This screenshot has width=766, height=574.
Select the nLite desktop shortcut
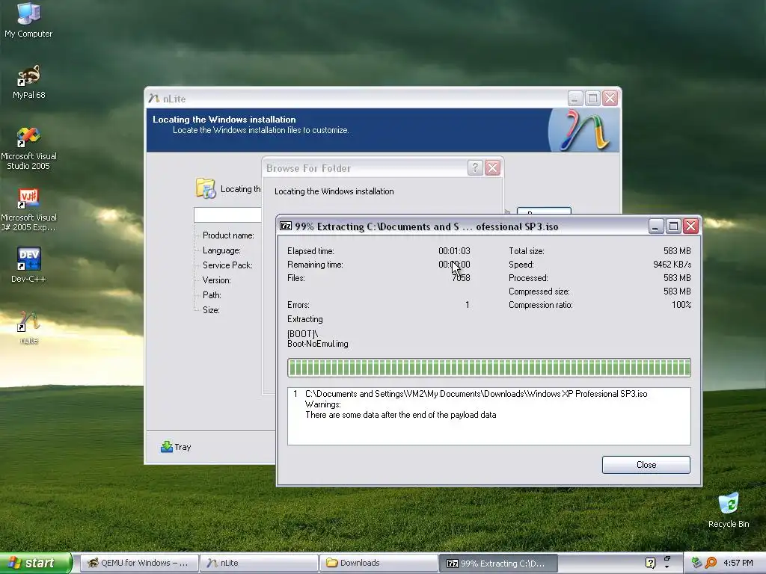coord(28,327)
